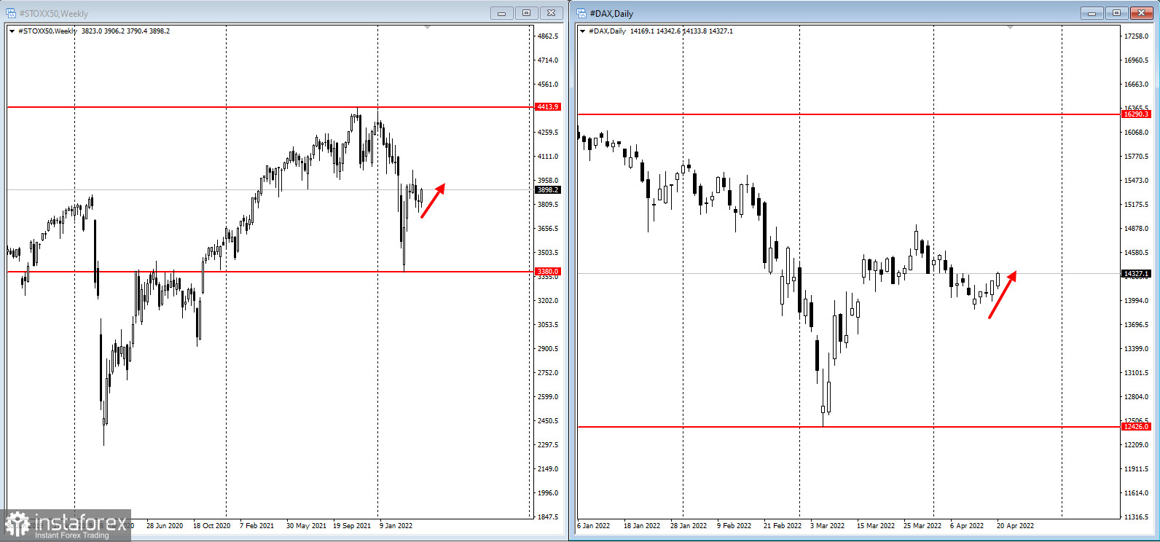Click the 9 Feb 2022 date on DAX
1160x542 pixels.
click(x=734, y=526)
